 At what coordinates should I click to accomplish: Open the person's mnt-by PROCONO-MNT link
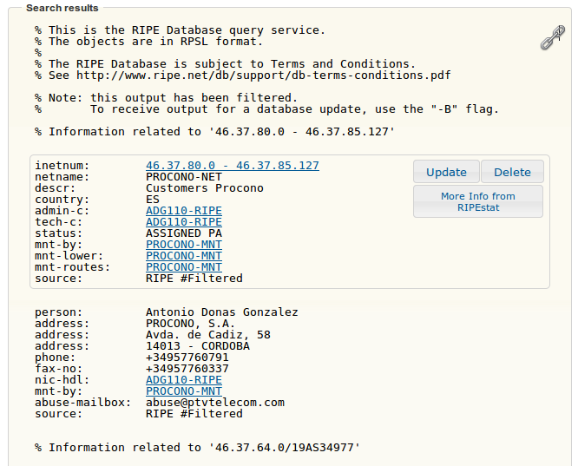click(x=184, y=391)
